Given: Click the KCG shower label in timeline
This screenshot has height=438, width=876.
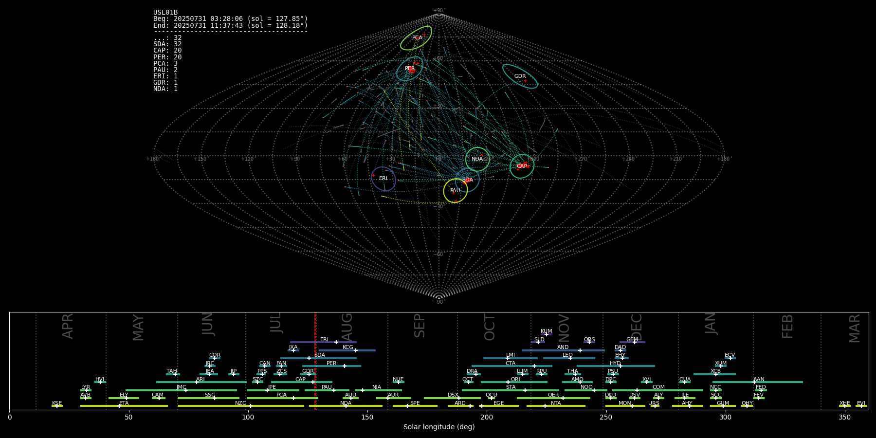Looking at the screenshot, I should pos(348,347).
